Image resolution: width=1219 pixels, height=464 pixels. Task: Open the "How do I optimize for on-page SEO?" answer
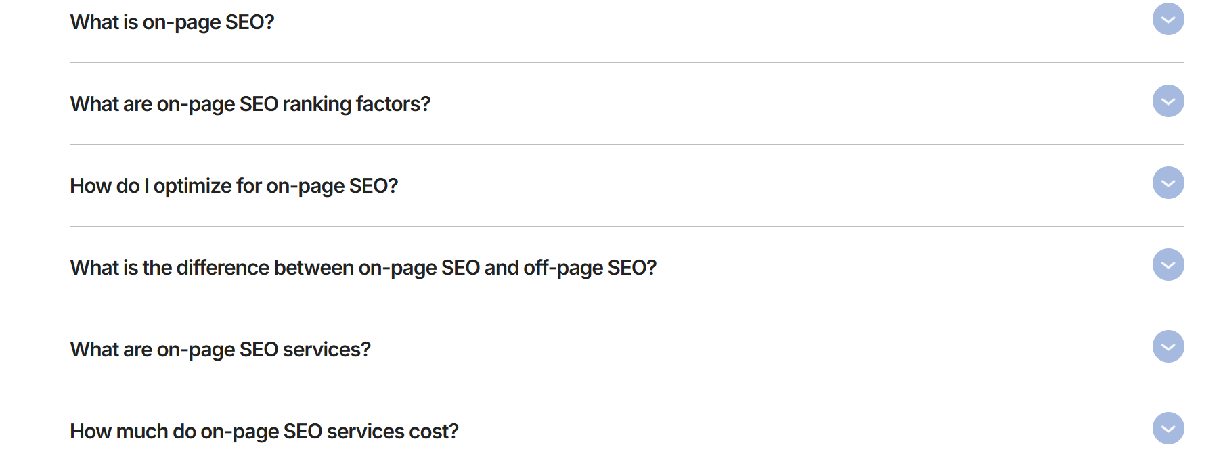pyautogui.click(x=1168, y=183)
